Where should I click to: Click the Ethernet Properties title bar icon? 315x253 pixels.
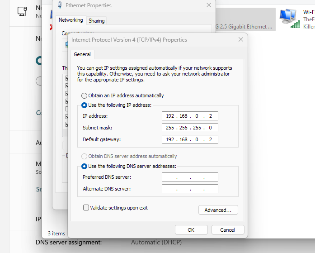60,5
